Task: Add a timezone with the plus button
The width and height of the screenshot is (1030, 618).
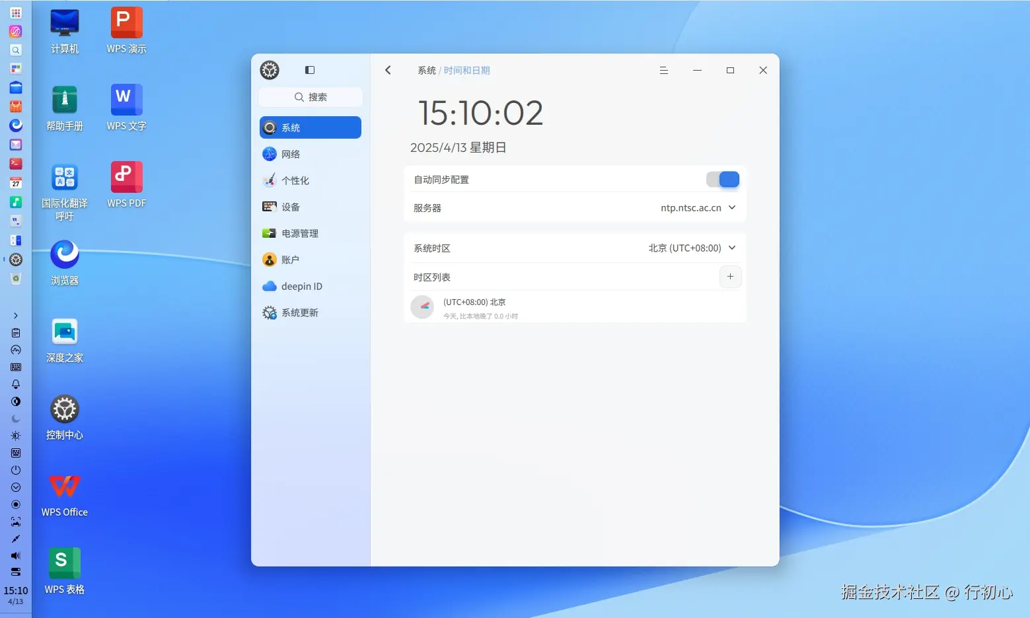Action: point(730,277)
